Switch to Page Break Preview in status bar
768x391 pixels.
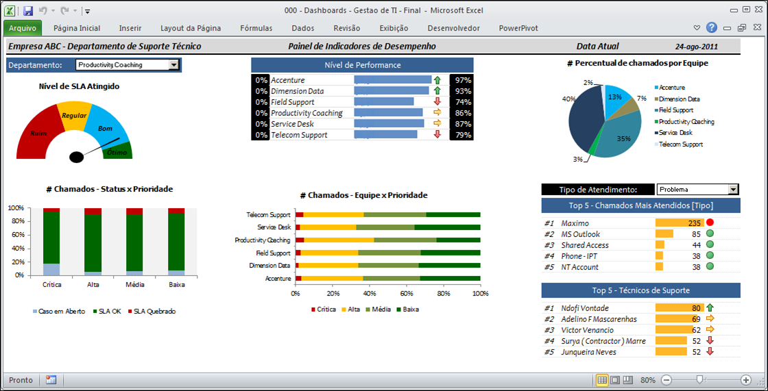(x=628, y=380)
